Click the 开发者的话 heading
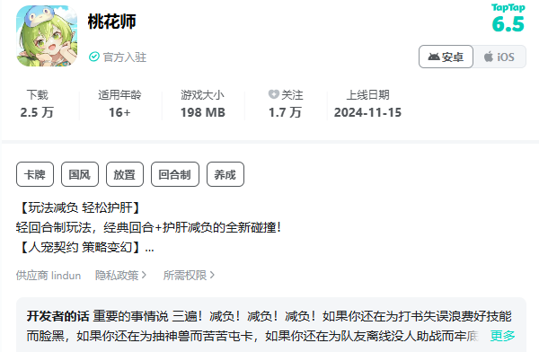Image resolution: width=539 pixels, height=352 pixels. pos(57,316)
